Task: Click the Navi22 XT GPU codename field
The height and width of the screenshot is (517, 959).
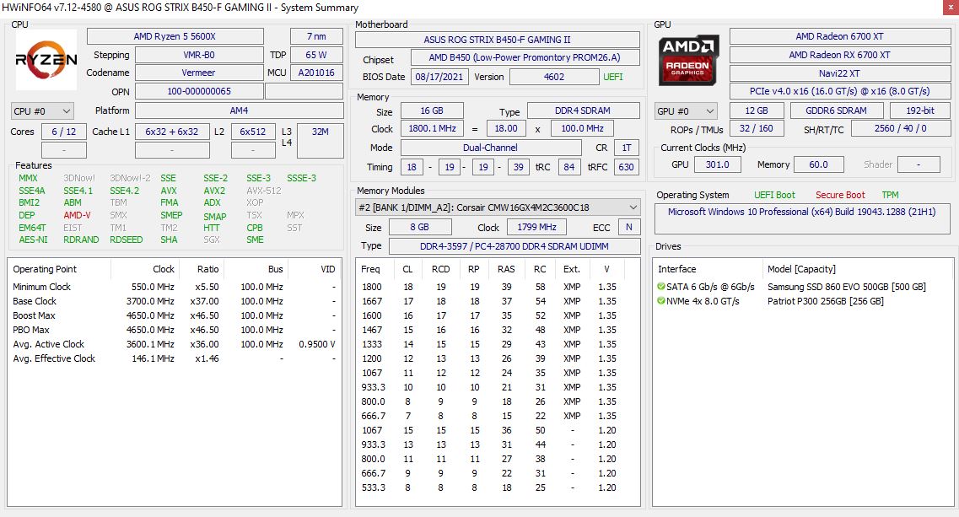Action: pos(840,73)
